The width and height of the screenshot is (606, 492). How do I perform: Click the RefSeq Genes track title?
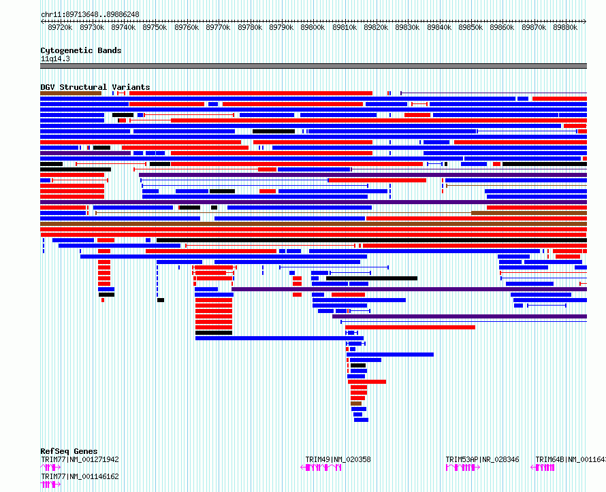(x=69, y=451)
